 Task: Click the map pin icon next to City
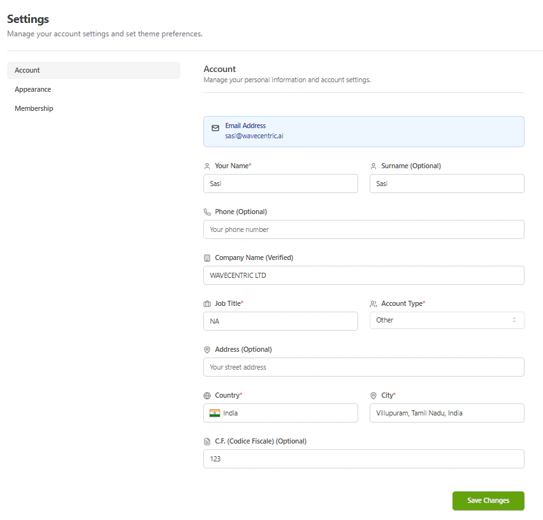[x=373, y=395]
